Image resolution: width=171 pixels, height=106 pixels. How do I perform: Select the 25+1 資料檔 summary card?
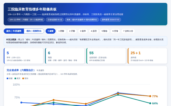[147, 56]
